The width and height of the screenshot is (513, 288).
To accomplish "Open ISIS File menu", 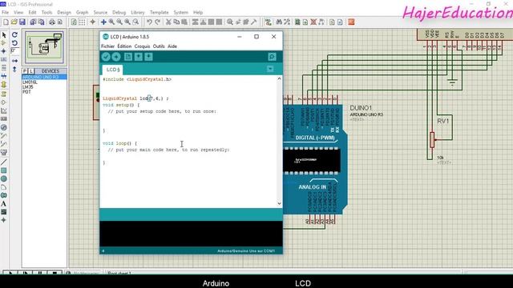I will [x=6, y=13].
